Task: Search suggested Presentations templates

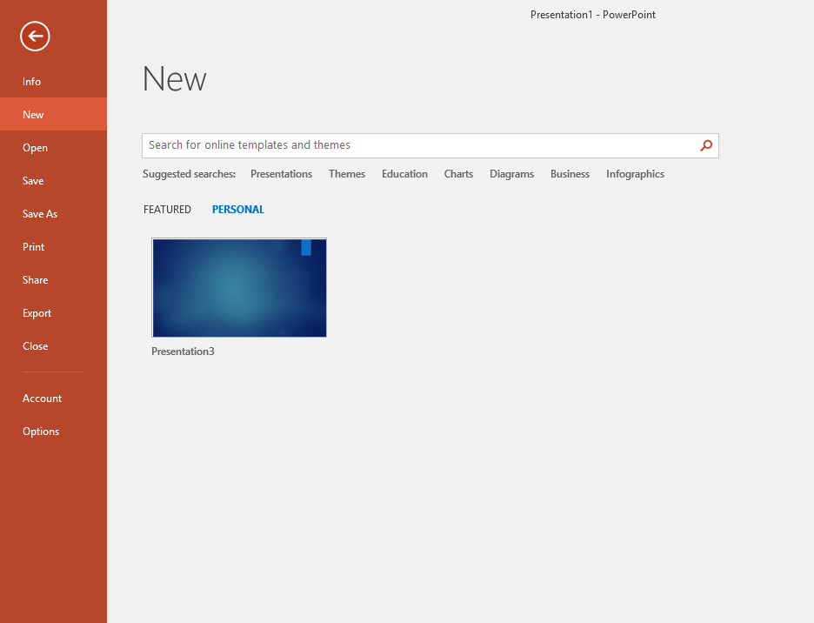Action: pos(281,174)
